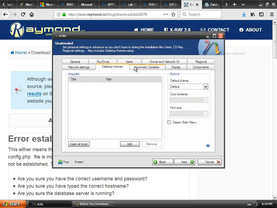Select Before You Download taskbar button

tap(94, 204)
